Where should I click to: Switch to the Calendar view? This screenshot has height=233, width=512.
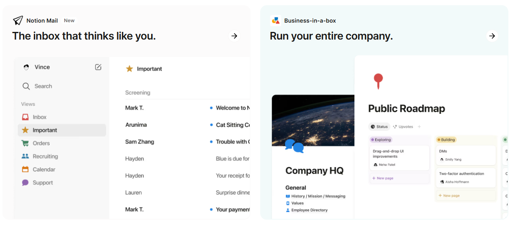(44, 170)
